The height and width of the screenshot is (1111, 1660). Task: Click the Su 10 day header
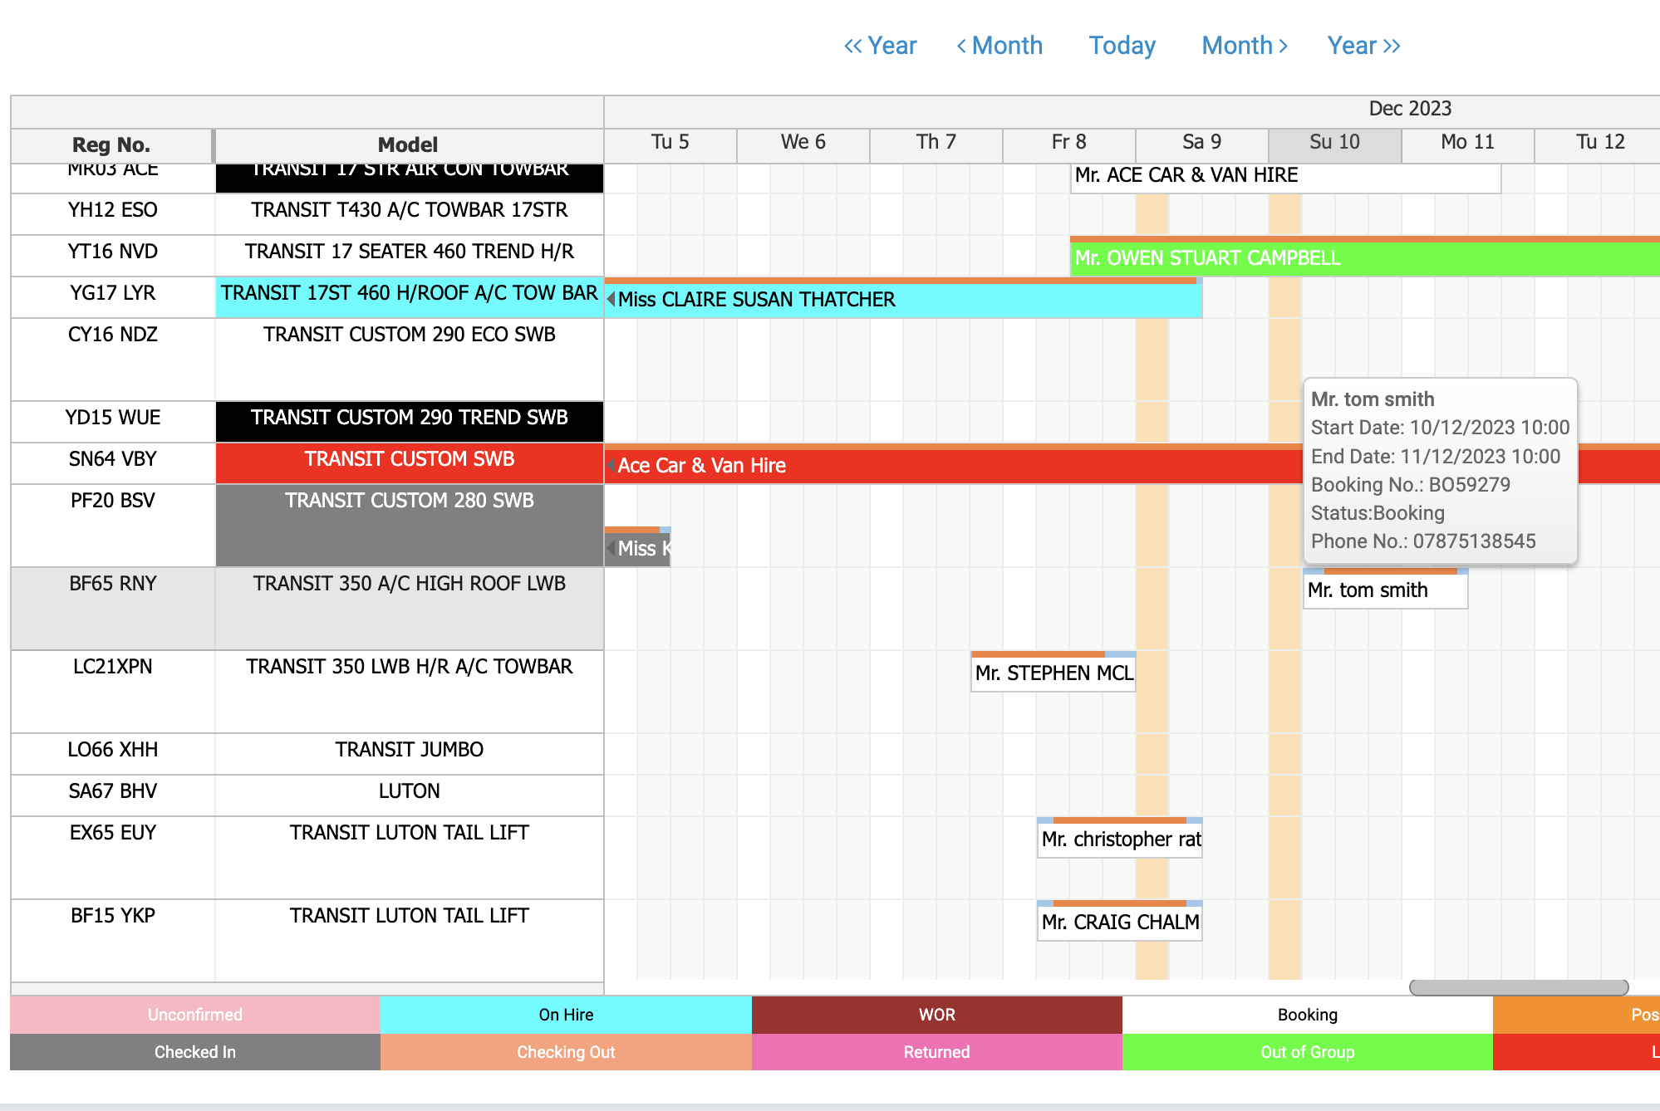pyautogui.click(x=1334, y=143)
